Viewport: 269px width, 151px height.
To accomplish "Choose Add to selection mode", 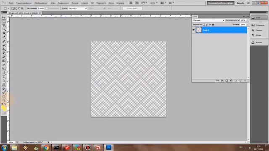I will tap(16, 8).
